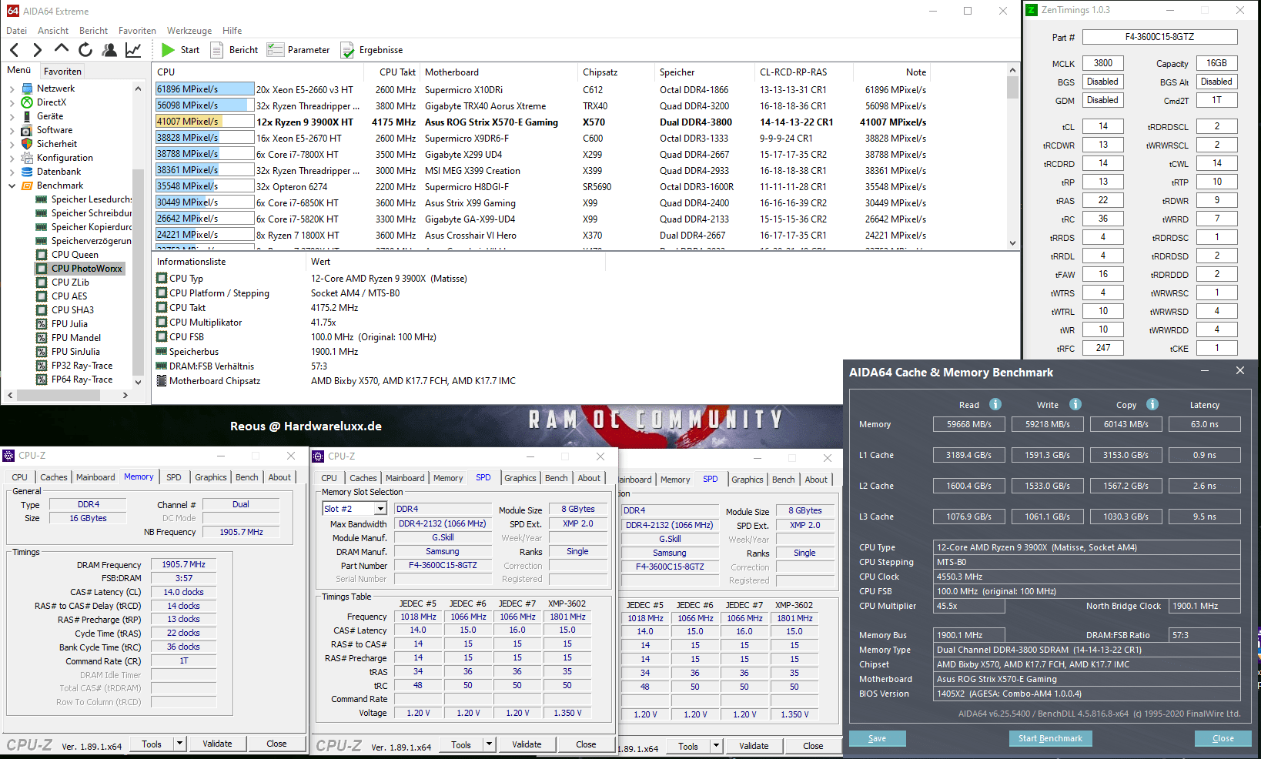Click the tree panel vertical scrollbar down arrow
This screenshot has height=759, width=1261.
pos(139,381)
